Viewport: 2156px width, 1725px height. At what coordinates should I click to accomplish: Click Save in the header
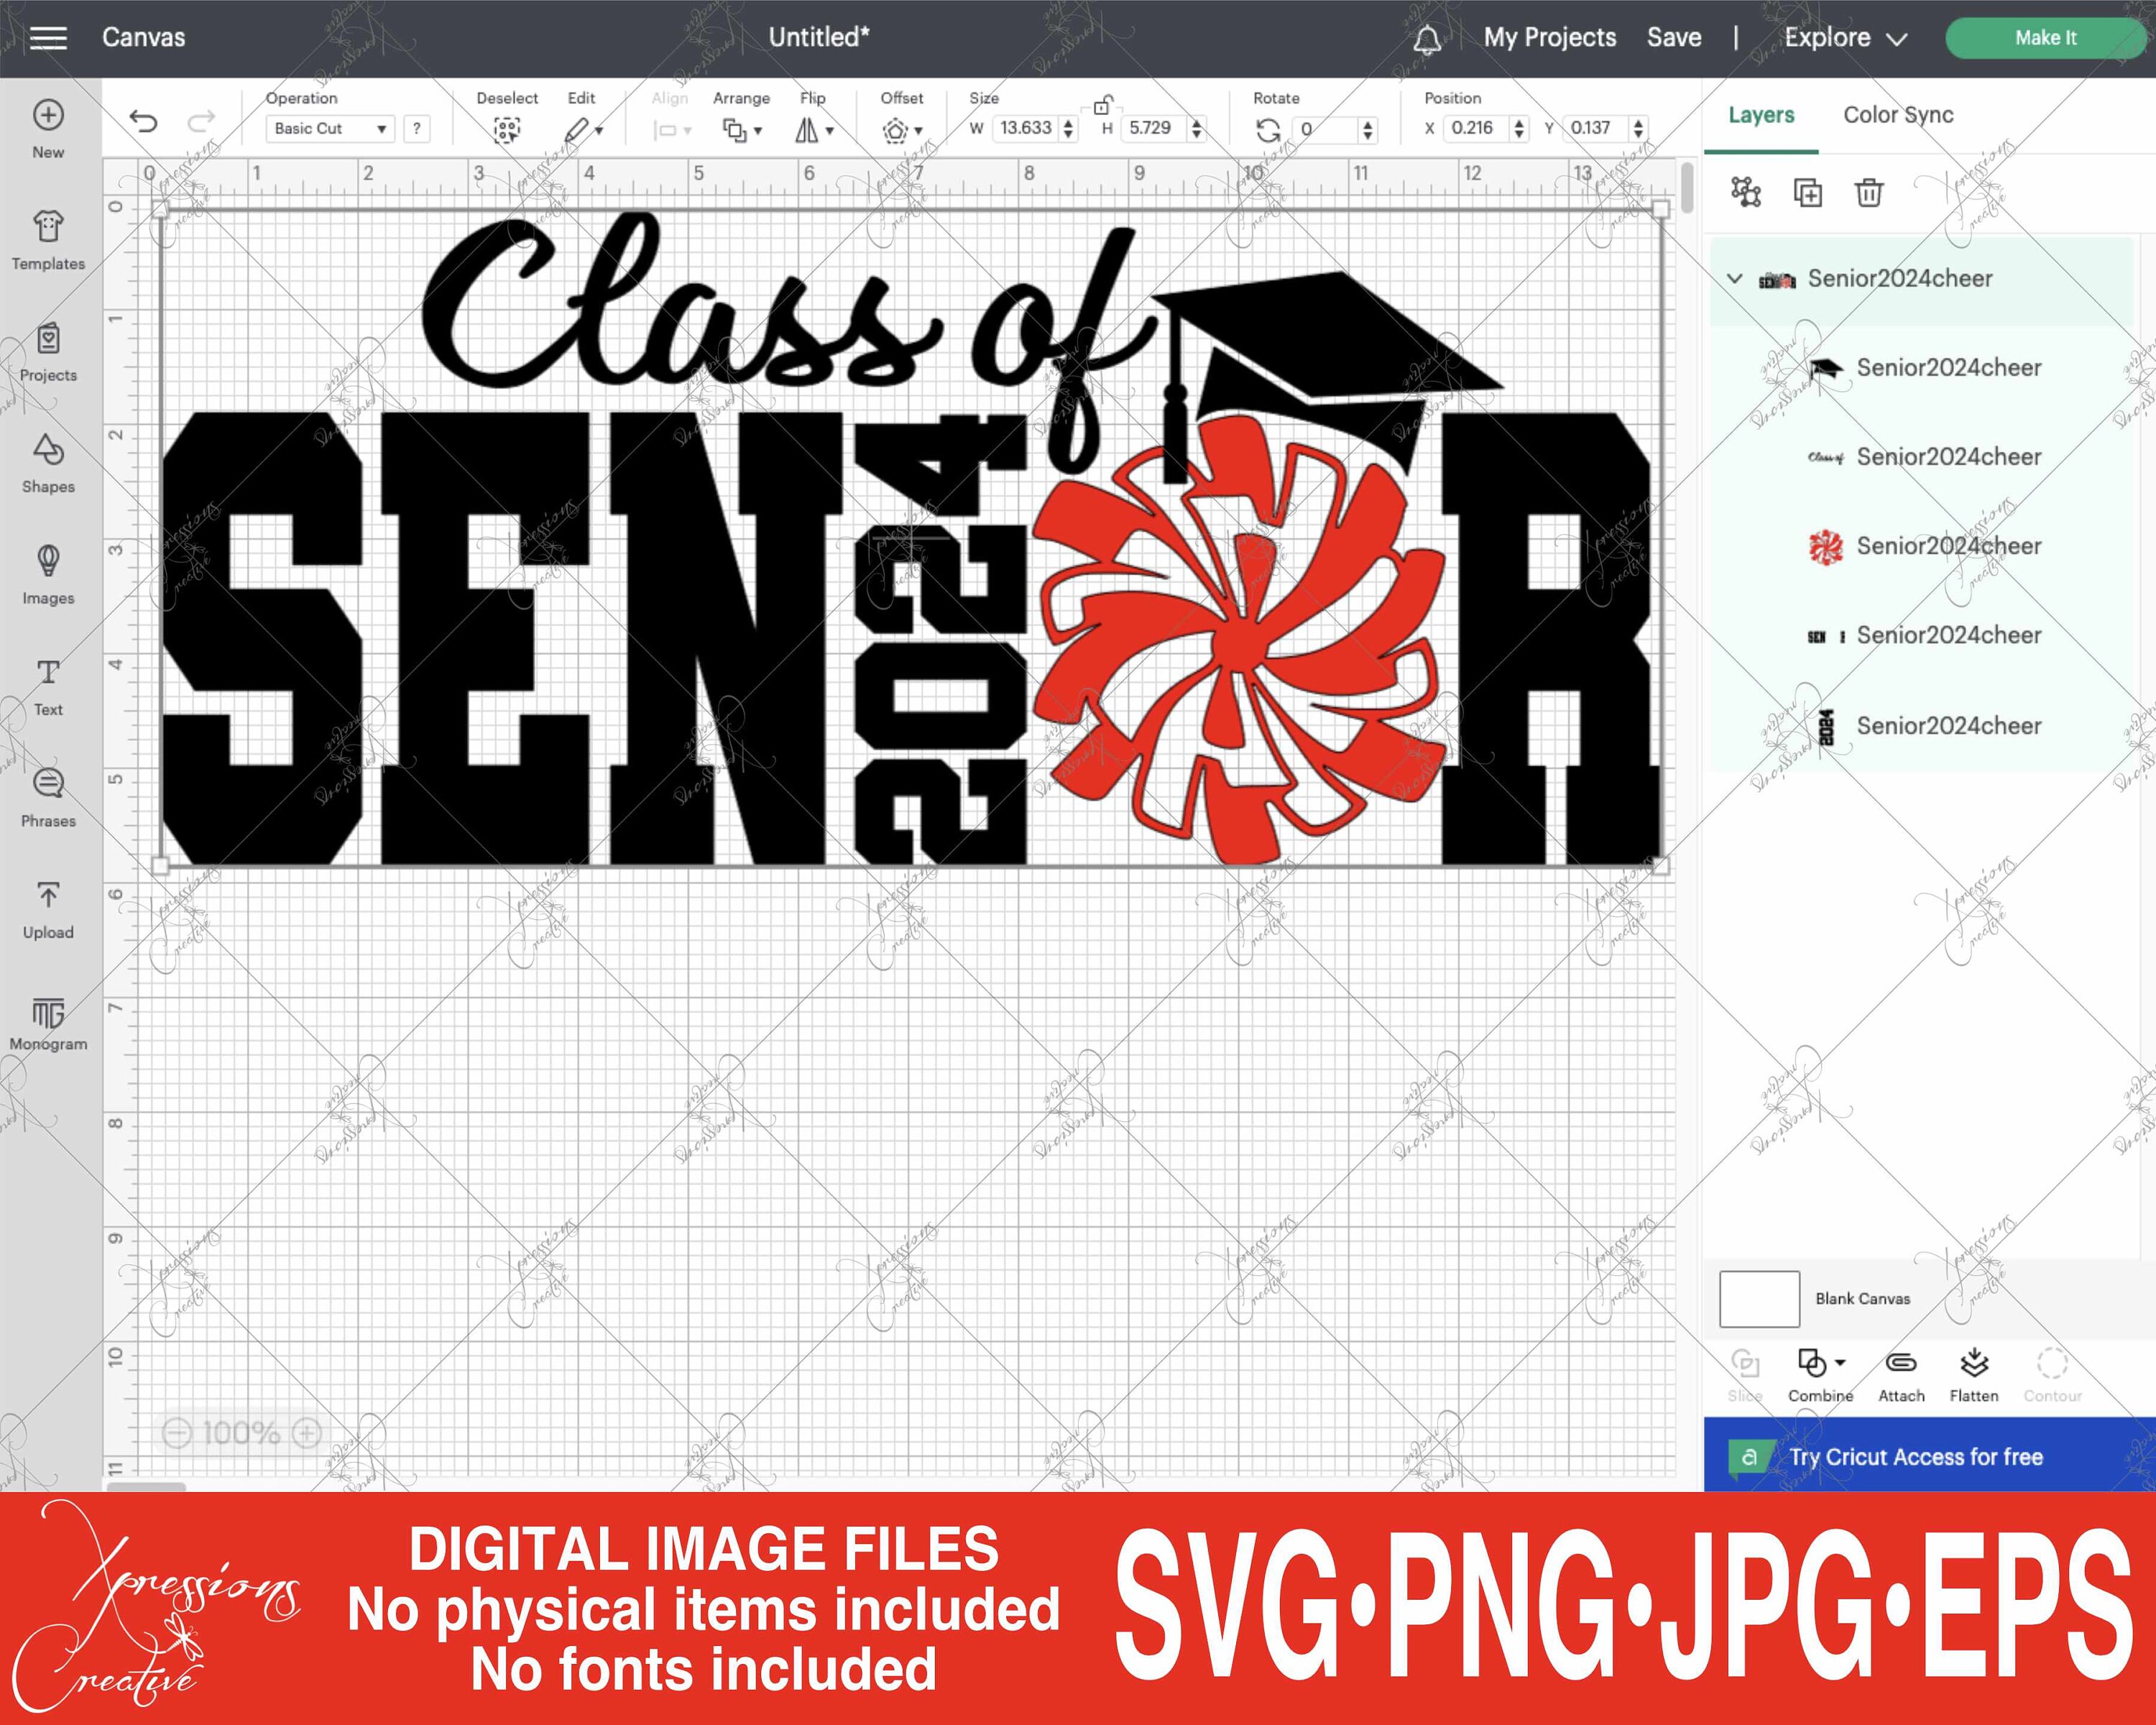pyautogui.click(x=1674, y=38)
